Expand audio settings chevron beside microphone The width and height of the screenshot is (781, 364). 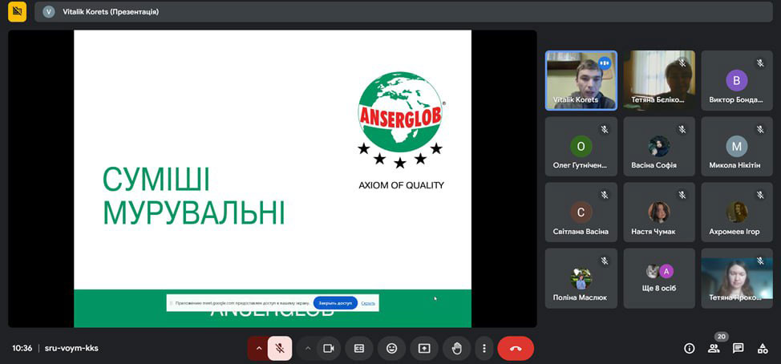click(x=258, y=349)
